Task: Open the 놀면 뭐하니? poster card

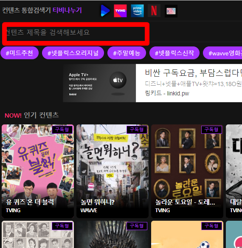Action: coord(113,171)
